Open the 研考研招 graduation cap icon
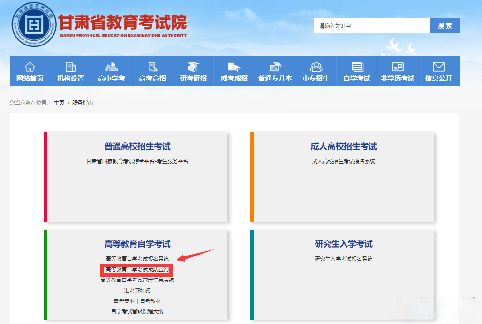This screenshot has width=482, height=324. (193, 67)
